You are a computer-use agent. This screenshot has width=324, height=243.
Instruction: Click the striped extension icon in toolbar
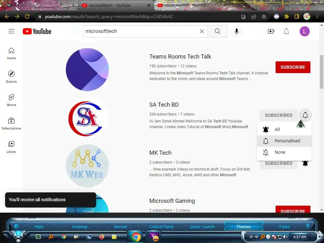(x=277, y=16)
